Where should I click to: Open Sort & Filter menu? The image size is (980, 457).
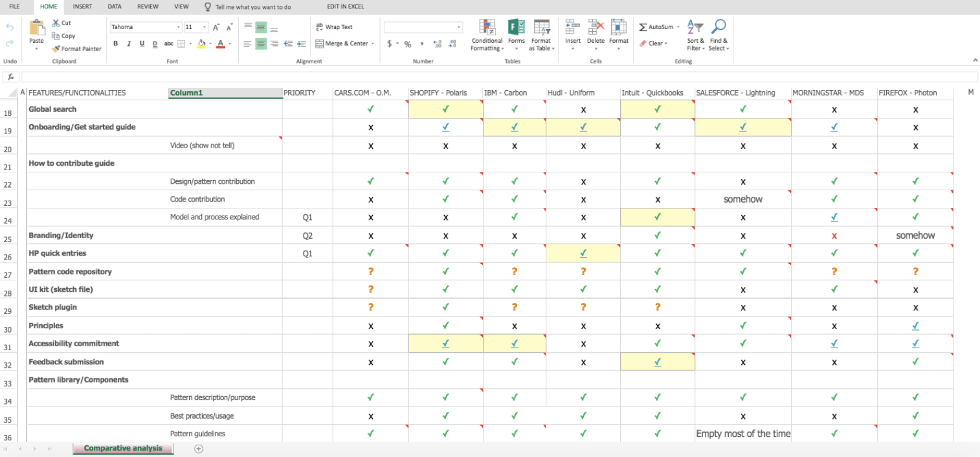click(695, 35)
